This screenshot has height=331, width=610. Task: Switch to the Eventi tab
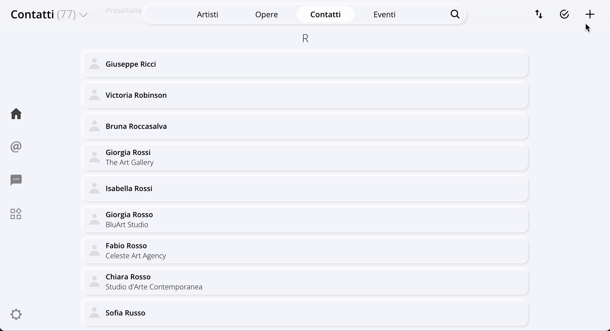coord(384,14)
